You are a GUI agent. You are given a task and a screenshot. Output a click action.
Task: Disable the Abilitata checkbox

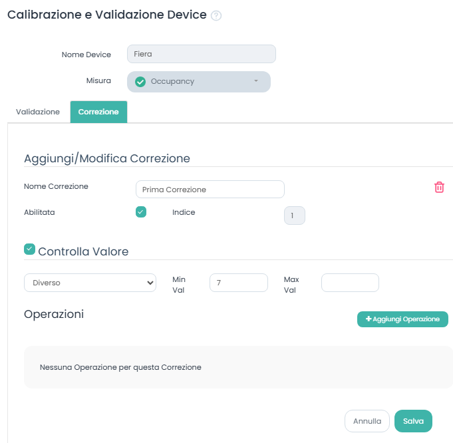[140, 212]
